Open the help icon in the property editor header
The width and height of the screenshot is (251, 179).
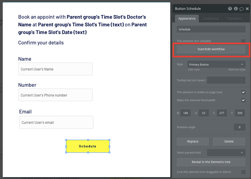point(230,9)
